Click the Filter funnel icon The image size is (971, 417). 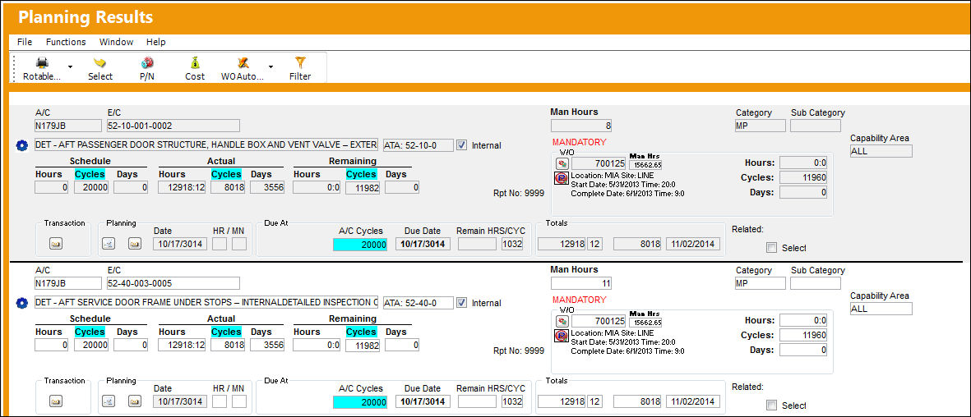[300, 63]
